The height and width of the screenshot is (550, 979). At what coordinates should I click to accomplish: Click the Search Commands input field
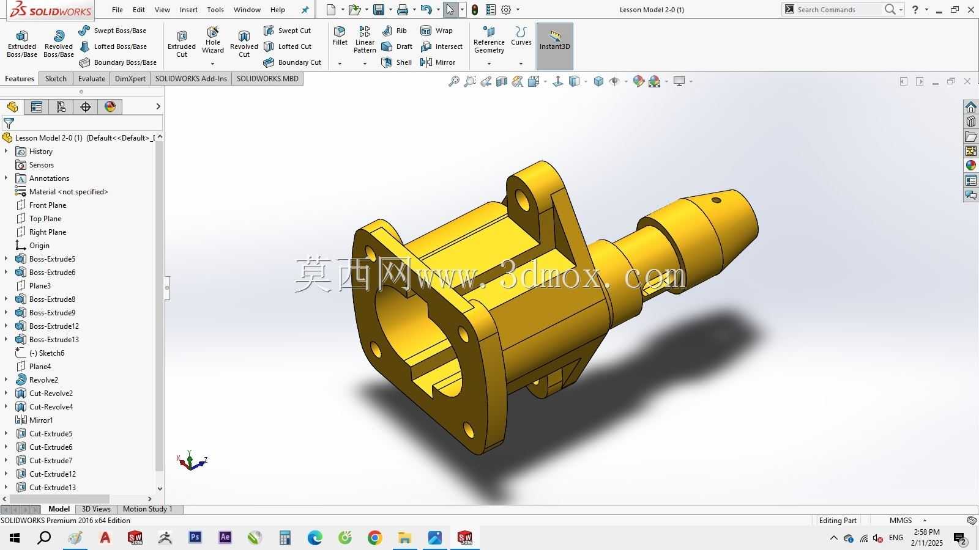838,10
